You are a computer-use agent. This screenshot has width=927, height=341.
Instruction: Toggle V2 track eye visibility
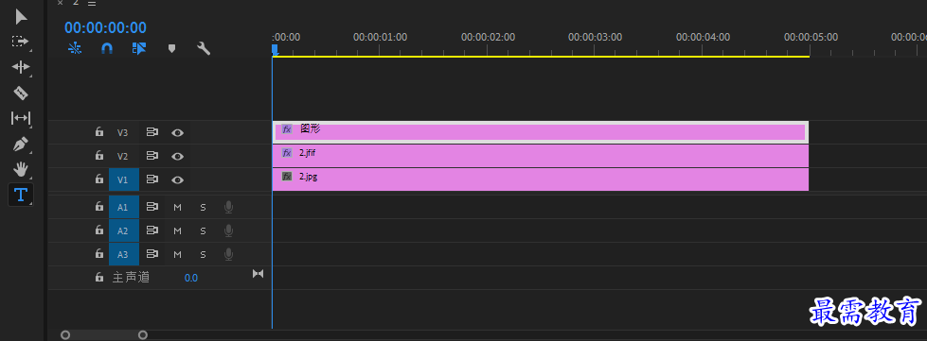point(177,157)
